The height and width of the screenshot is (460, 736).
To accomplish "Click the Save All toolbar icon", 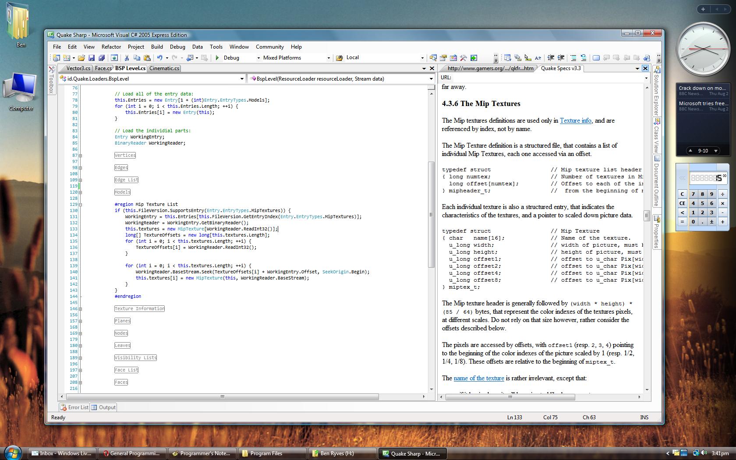I will click(102, 58).
